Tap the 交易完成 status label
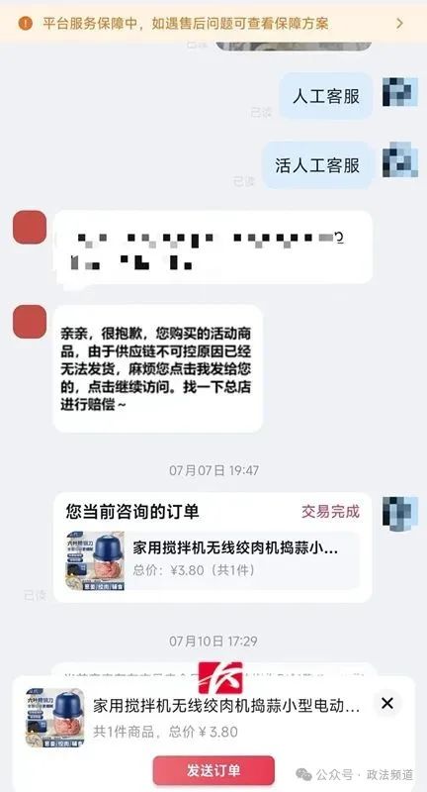The image size is (427, 792). (x=331, y=512)
